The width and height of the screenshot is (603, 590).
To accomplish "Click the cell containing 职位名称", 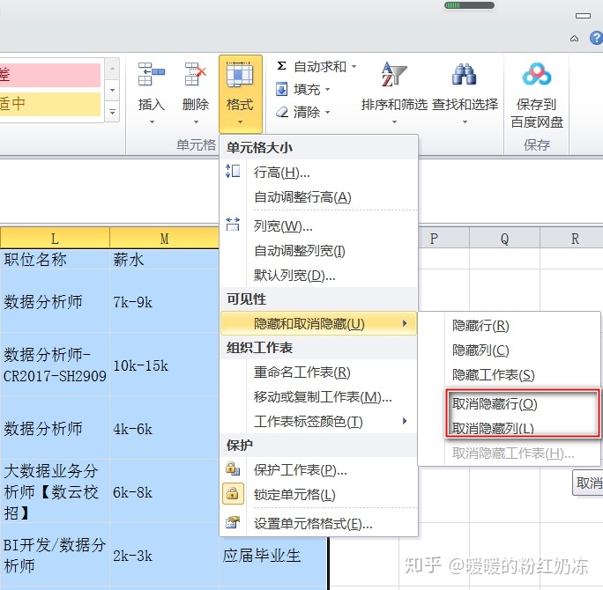I will [55, 259].
